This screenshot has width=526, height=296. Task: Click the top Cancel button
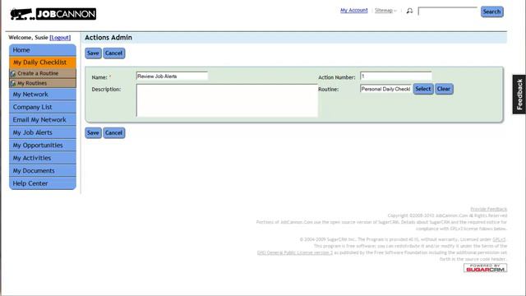pyautogui.click(x=113, y=53)
